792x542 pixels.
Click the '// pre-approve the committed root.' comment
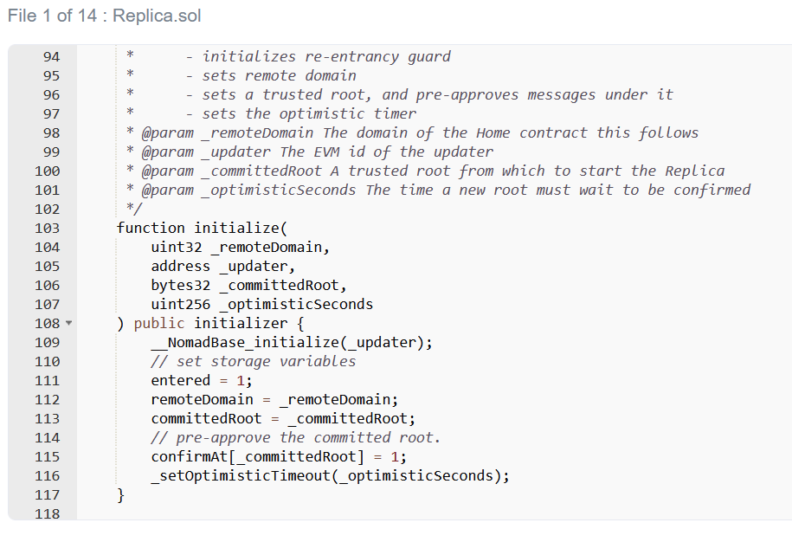[295, 438]
